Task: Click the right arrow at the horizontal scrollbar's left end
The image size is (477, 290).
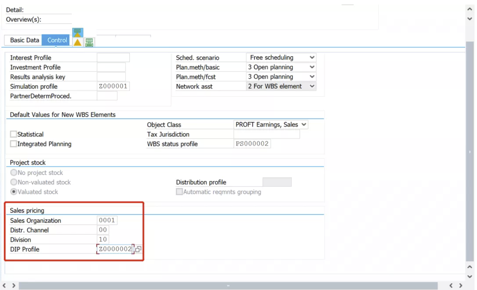Action: pos(14,286)
